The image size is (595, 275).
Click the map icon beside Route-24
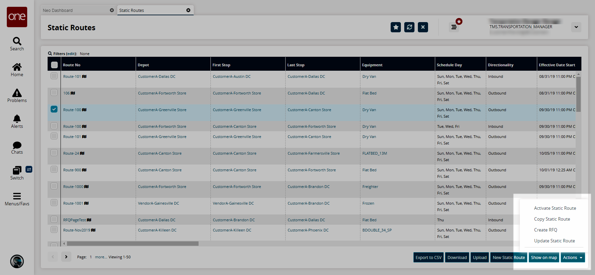tap(82, 153)
